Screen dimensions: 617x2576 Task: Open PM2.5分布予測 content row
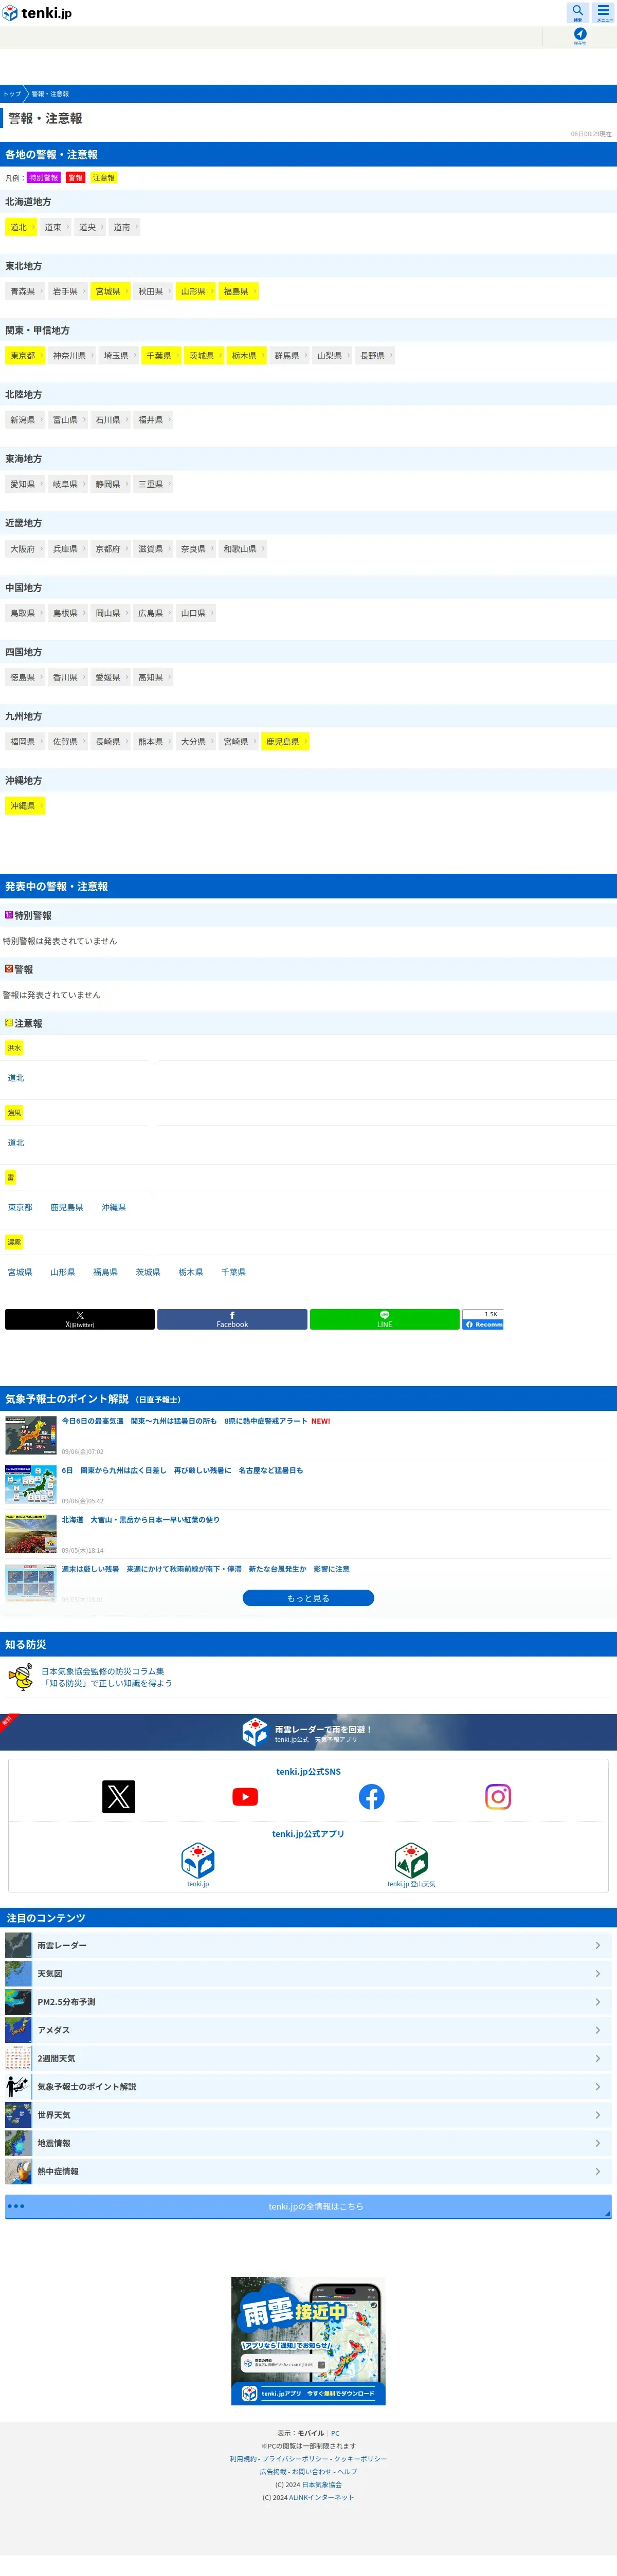[308, 2002]
